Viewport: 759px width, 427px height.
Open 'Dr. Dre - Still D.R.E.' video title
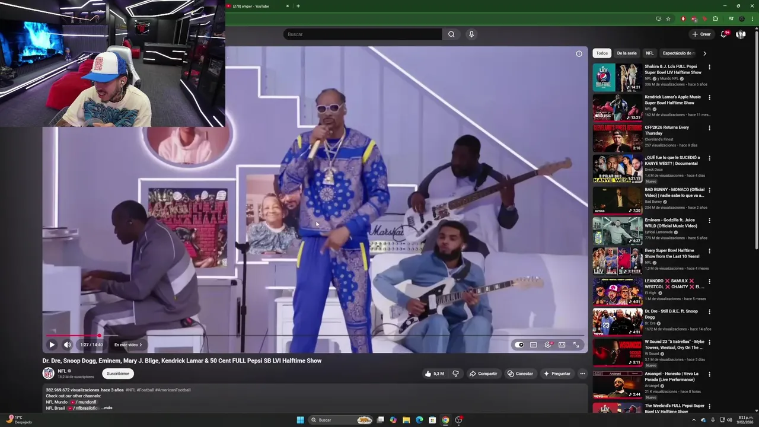[672, 314]
